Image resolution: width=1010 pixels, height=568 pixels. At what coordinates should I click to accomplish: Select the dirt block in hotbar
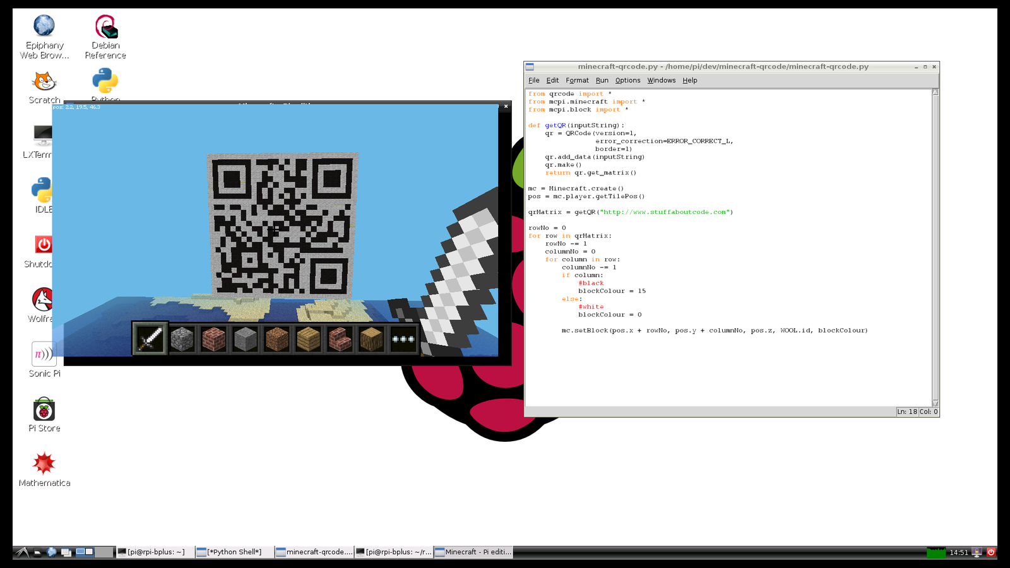[x=276, y=339]
